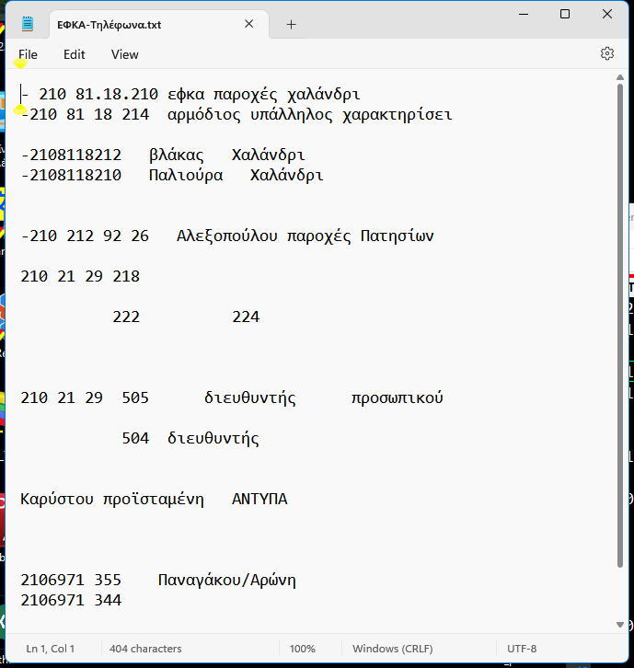
Task: Click the word Αλεξοπούλου
Action: pyautogui.click(x=227, y=236)
